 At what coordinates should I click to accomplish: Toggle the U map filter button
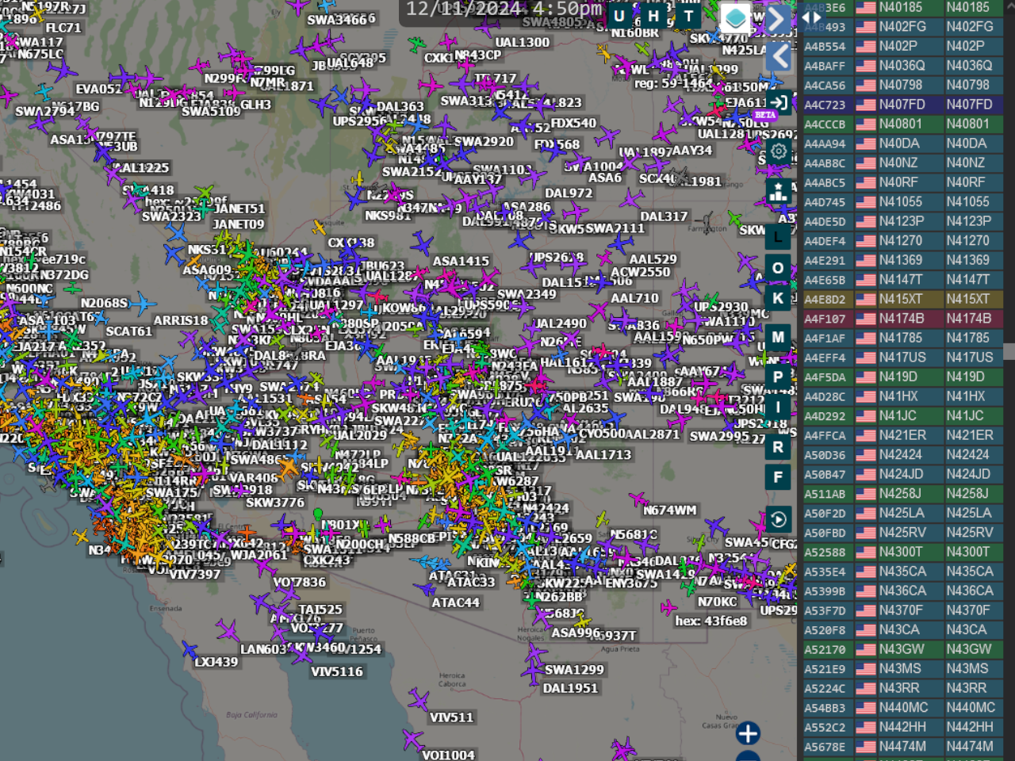pos(619,15)
